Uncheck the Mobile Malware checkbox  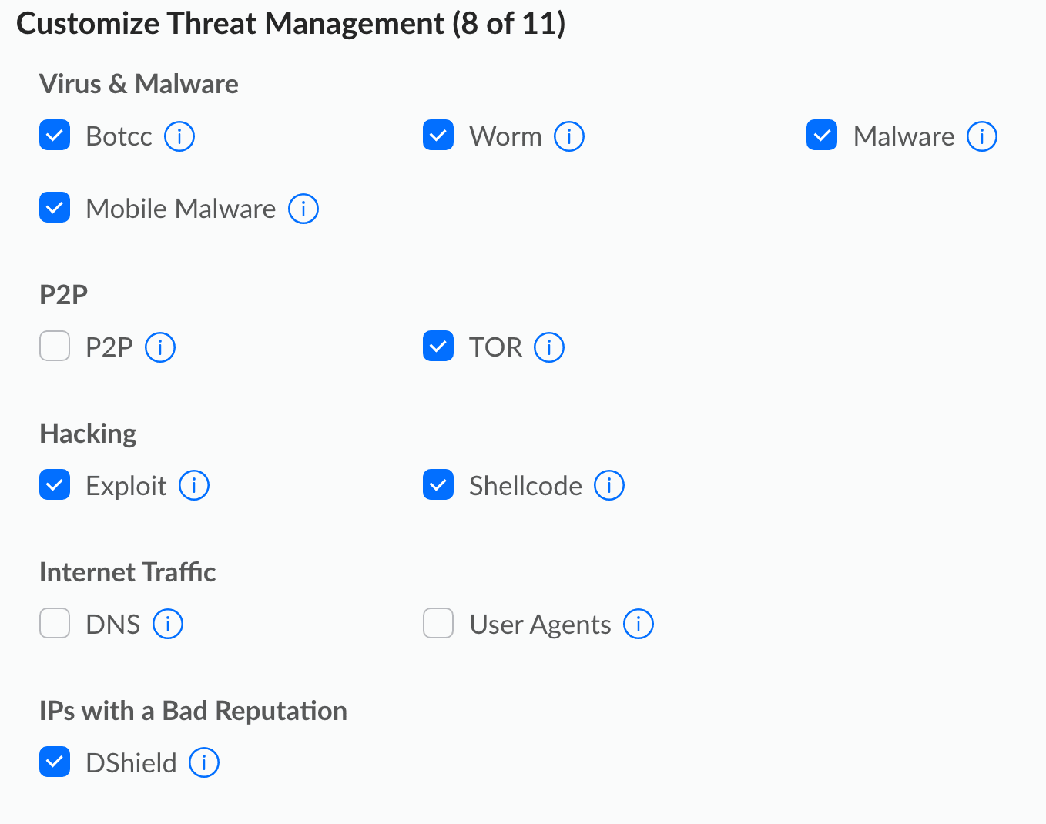point(55,208)
